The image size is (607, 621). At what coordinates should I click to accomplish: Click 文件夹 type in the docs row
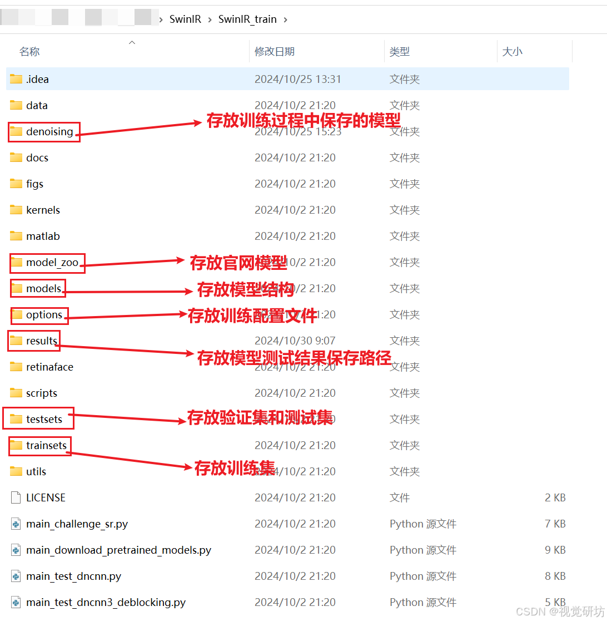(x=405, y=157)
